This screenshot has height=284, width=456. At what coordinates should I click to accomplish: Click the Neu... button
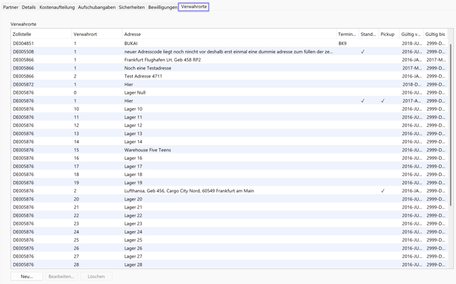pyautogui.click(x=27, y=277)
